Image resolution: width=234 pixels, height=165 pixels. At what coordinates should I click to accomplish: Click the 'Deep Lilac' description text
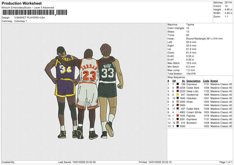[193, 91]
